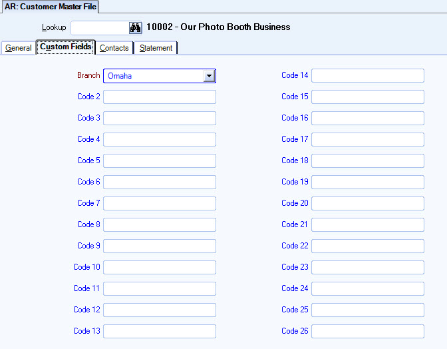Click the binoculars lookup search icon
Image resolution: width=447 pixels, height=349 pixels.
click(136, 28)
